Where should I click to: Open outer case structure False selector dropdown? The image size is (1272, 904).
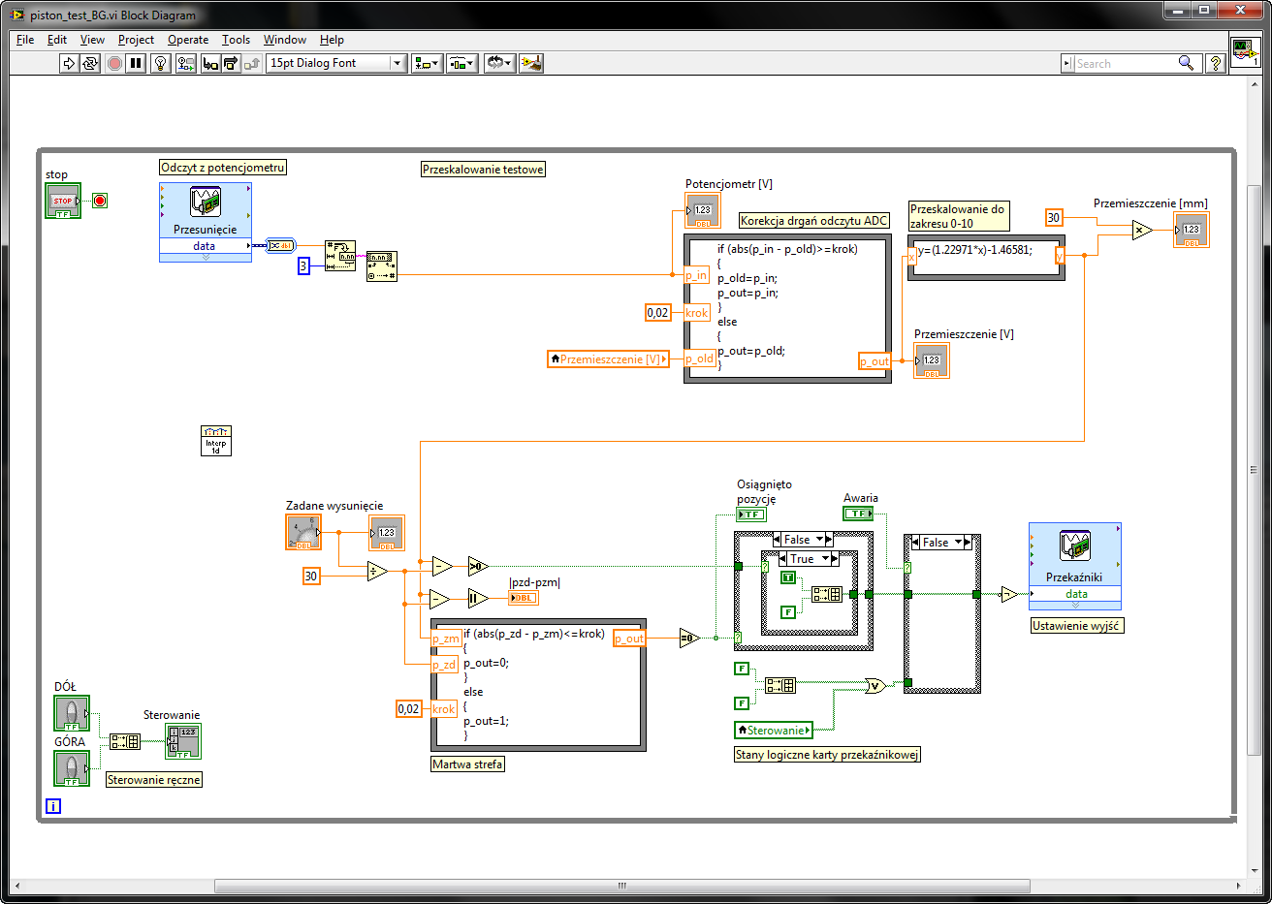[x=803, y=540]
